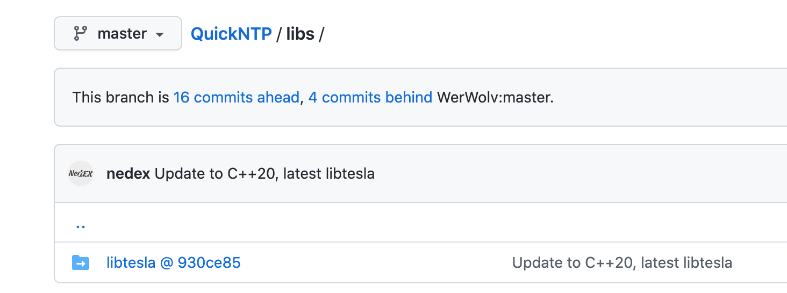Click the git branch icon
The height and width of the screenshot is (293, 787).
point(80,34)
